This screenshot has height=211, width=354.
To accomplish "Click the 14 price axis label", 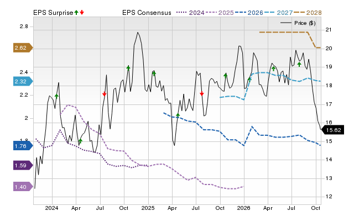I will point(329,160).
